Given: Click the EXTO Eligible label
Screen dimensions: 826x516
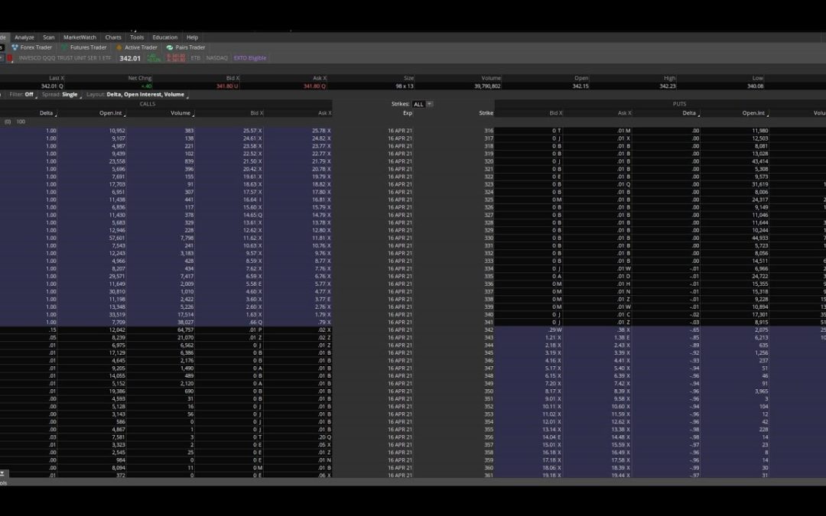Looking at the screenshot, I should click(x=252, y=58).
